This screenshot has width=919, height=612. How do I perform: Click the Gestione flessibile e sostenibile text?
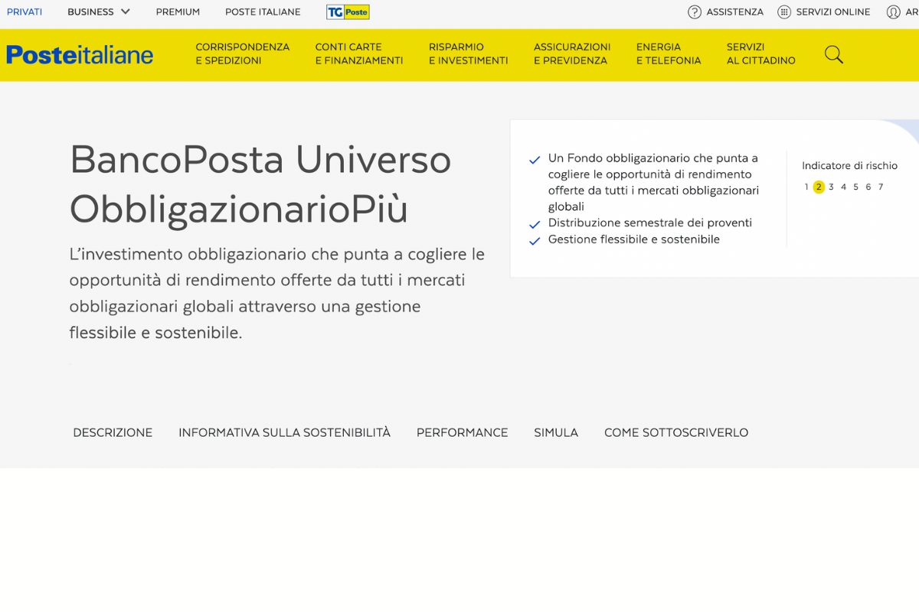[634, 239]
